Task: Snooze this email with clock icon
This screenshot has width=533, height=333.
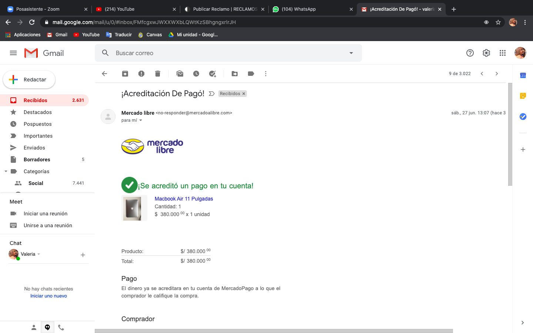Action: (196, 74)
